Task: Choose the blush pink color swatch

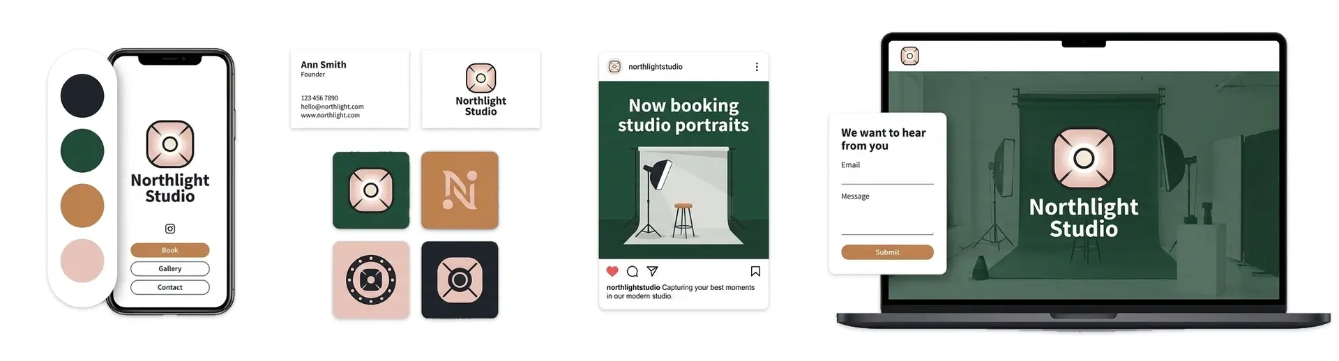Action: tap(82, 261)
